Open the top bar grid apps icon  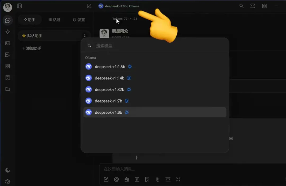click(x=264, y=6)
